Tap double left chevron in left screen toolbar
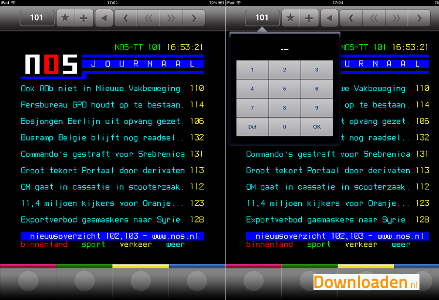439x300 pixels. point(148,18)
